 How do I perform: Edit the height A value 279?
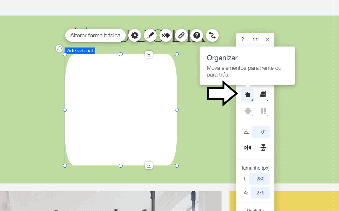(x=260, y=193)
